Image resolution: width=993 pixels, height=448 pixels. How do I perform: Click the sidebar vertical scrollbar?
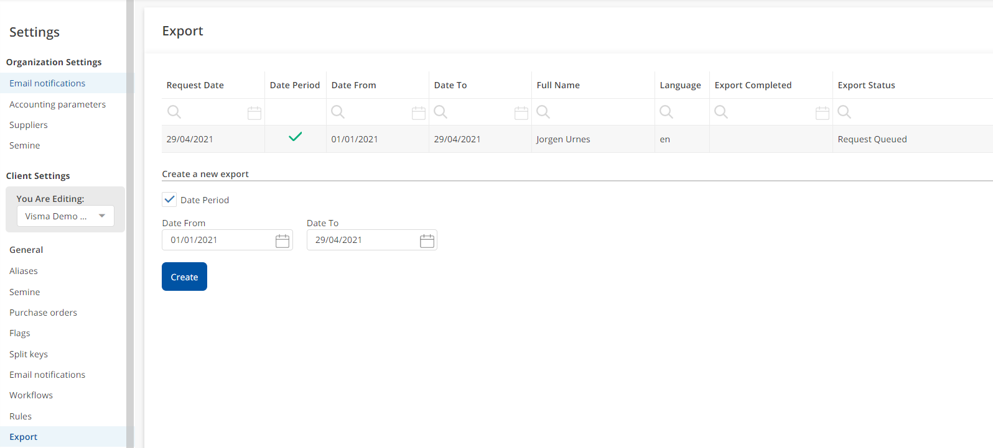130,224
